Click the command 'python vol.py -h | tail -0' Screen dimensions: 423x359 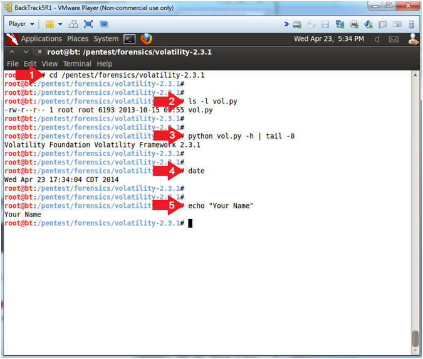pyautogui.click(x=241, y=136)
